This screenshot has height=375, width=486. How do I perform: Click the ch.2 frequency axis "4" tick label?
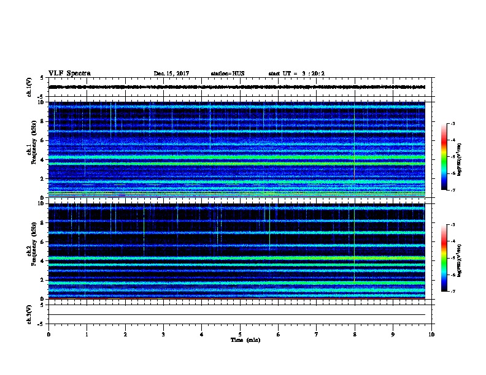[x=42, y=261]
